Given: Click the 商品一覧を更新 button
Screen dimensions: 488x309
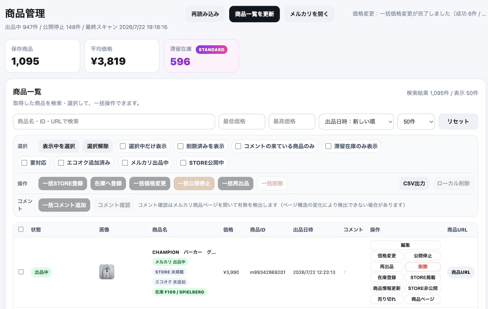Looking at the screenshot, I should (x=254, y=14).
